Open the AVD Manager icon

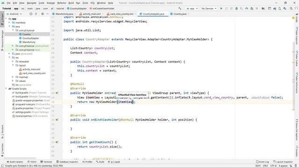pos(279,8)
